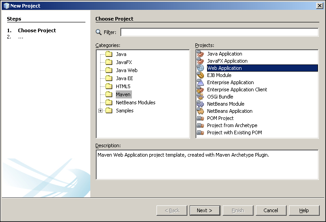Click the JavaFX category folder icon

pyautogui.click(x=109, y=62)
